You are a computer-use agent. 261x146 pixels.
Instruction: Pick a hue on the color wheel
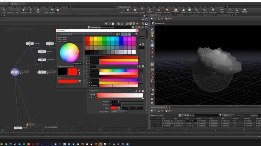click(x=69, y=53)
